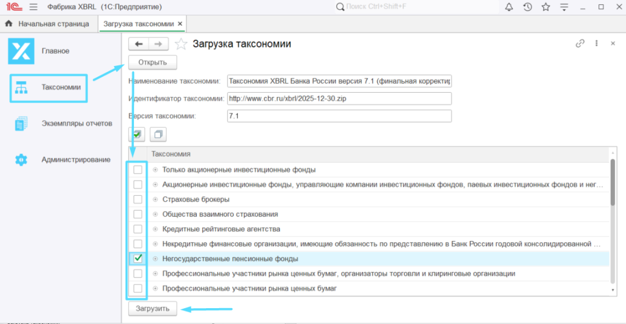Copy link to this form
The height and width of the screenshot is (324, 626).
click(x=580, y=43)
